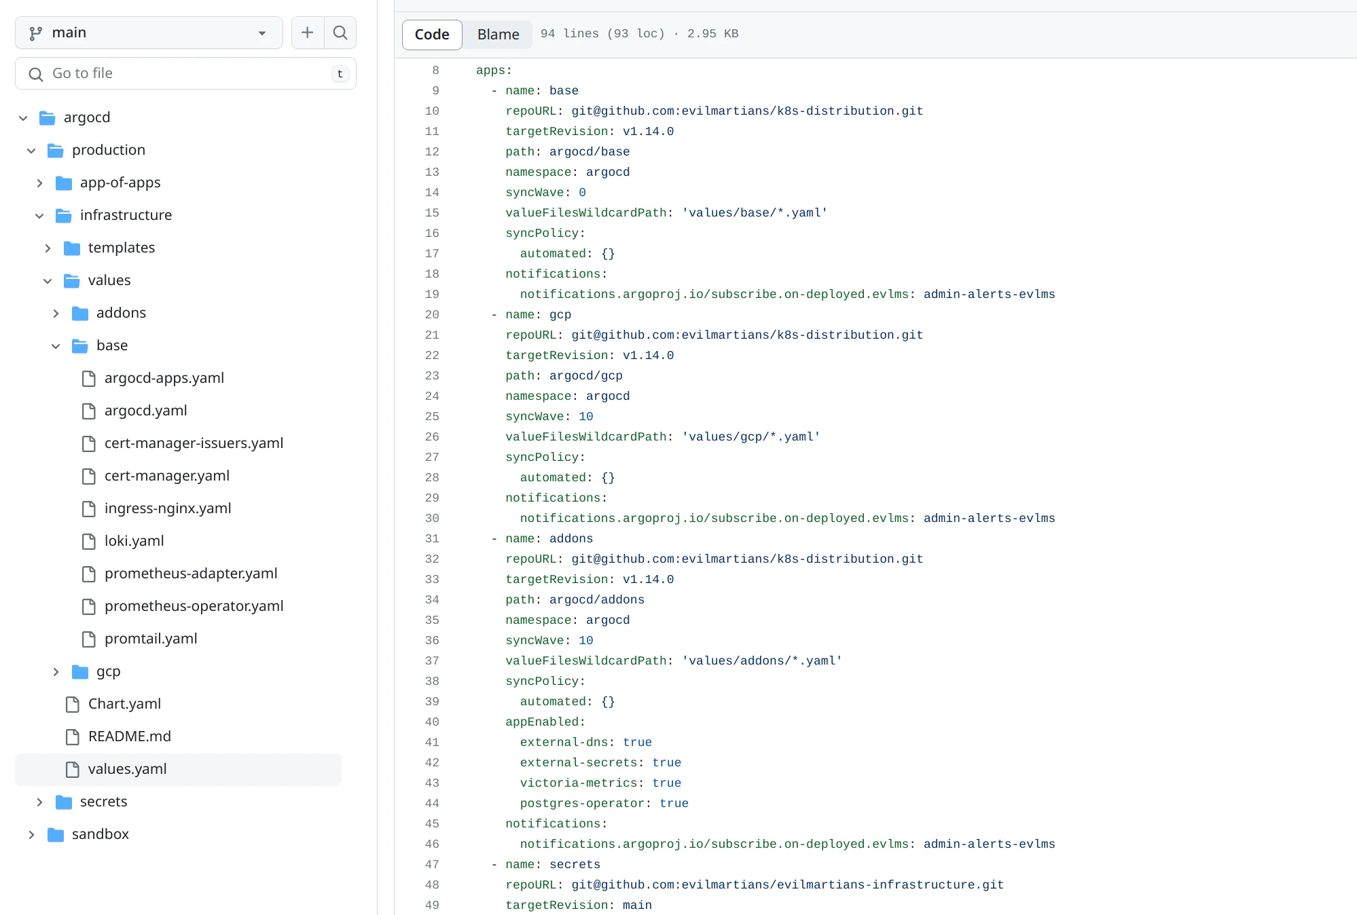Image resolution: width=1357 pixels, height=915 pixels.
Task: Click the gcp folder icon
Action: click(79, 672)
